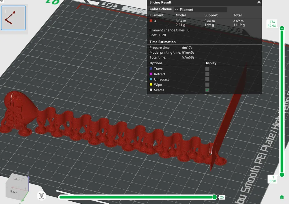Screen dimensions: 289x204
Task: Click the Display column heading
Action: 210,63
